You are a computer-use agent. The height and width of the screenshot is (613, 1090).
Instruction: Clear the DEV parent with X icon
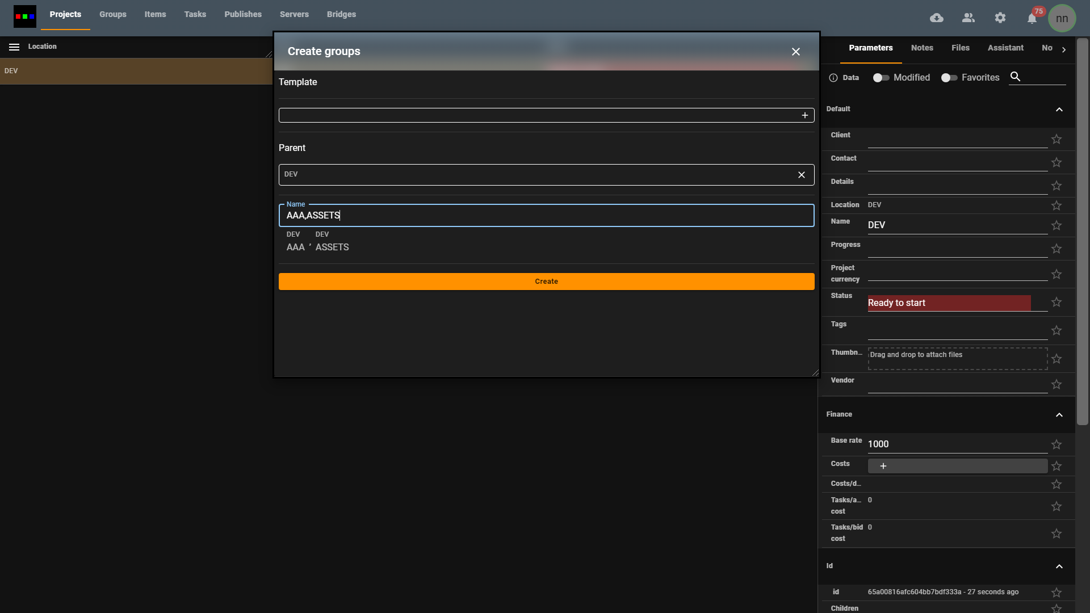tap(801, 175)
